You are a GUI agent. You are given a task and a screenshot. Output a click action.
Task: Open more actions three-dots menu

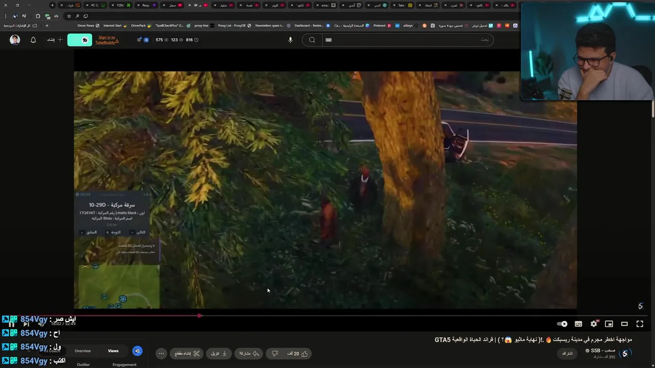161,354
